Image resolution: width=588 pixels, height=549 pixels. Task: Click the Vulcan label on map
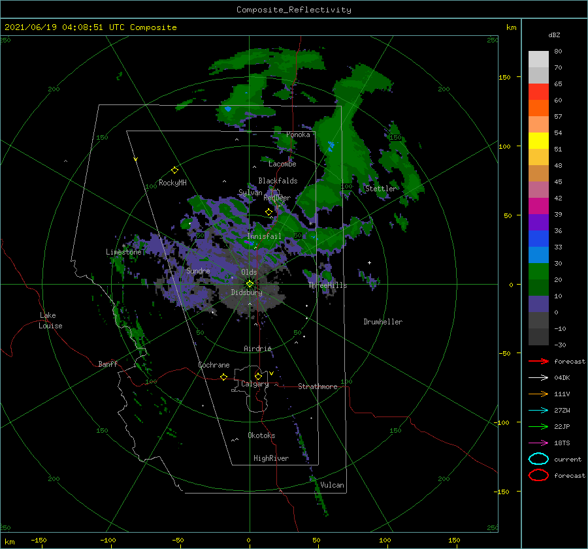[332, 485]
